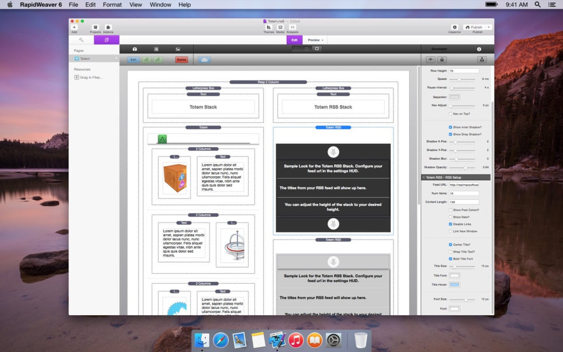This screenshot has height=352, width=563.
Task: Click the red Delete button
Action: pyautogui.click(x=182, y=60)
